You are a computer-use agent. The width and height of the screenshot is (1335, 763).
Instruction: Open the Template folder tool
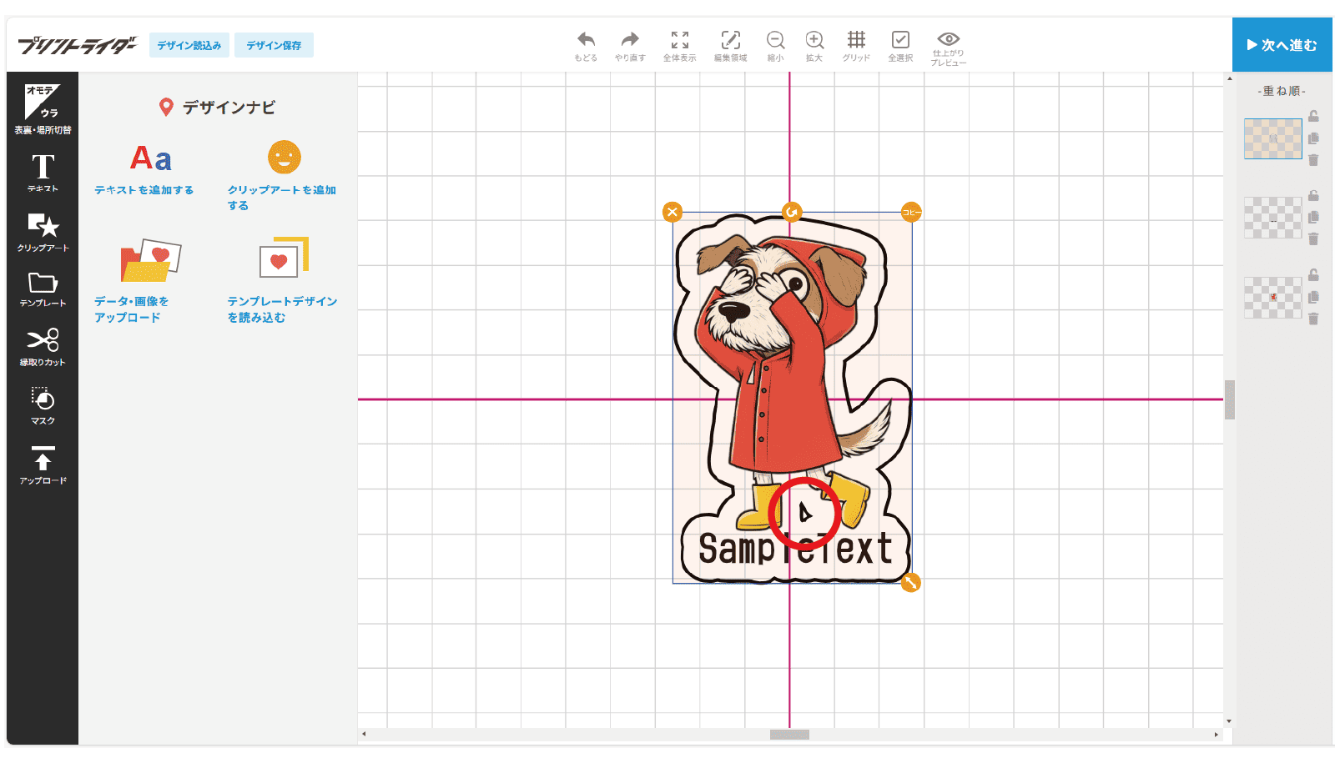(x=43, y=289)
